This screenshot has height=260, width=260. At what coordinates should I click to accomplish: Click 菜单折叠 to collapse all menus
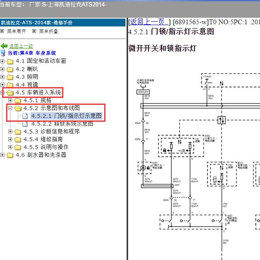[48, 31]
